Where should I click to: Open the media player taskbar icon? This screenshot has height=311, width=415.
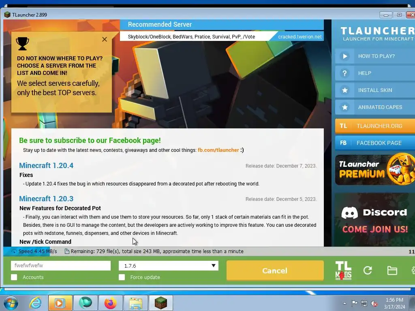tap(60, 303)
